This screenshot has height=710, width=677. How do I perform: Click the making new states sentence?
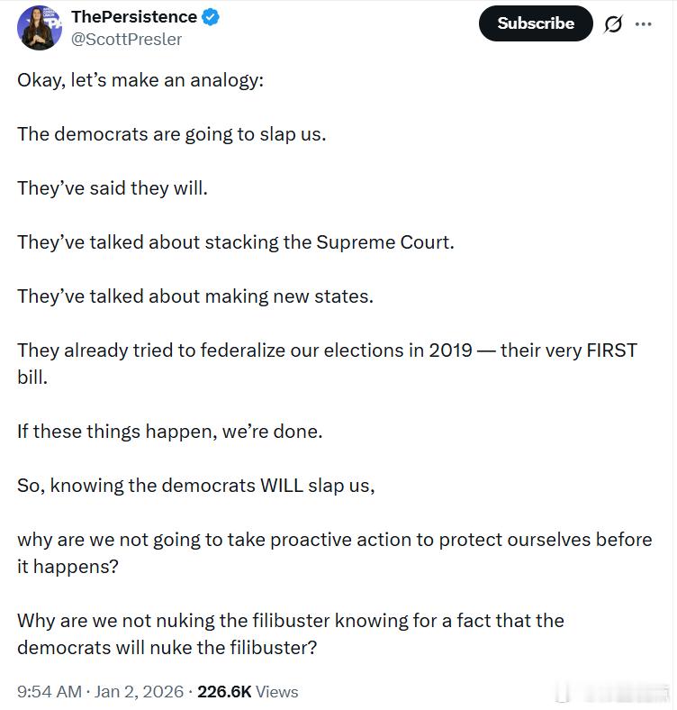195,296
